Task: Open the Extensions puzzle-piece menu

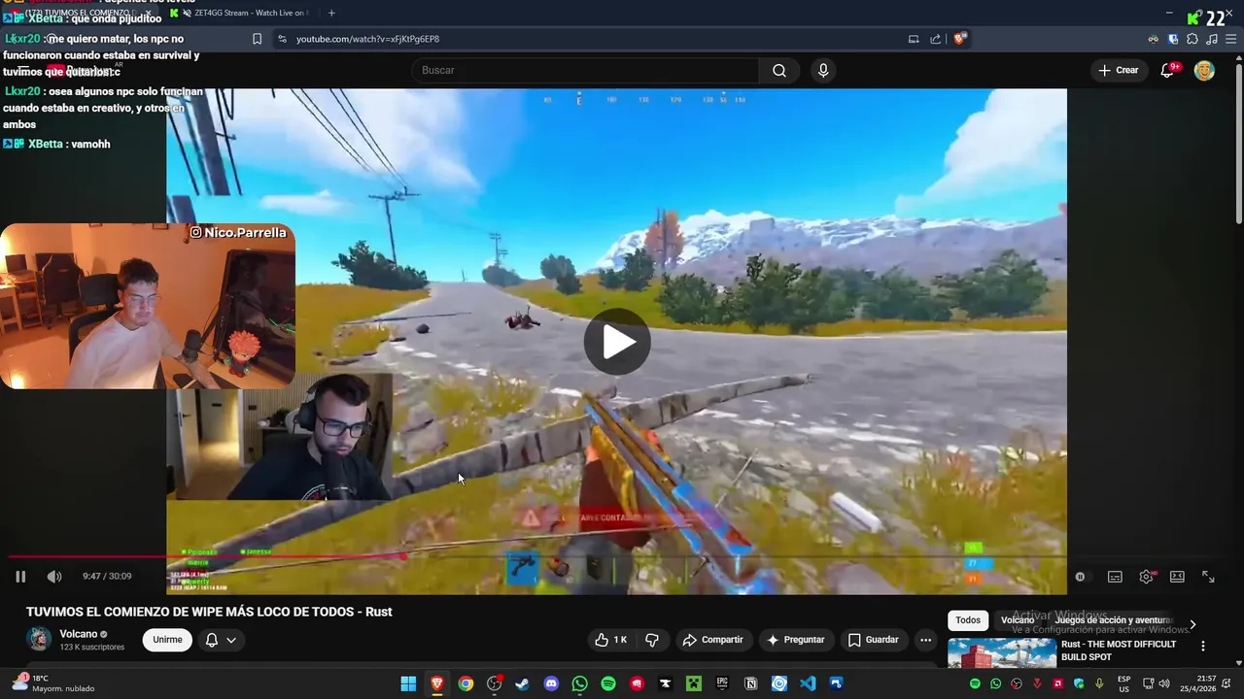Action: point(1192,39)
